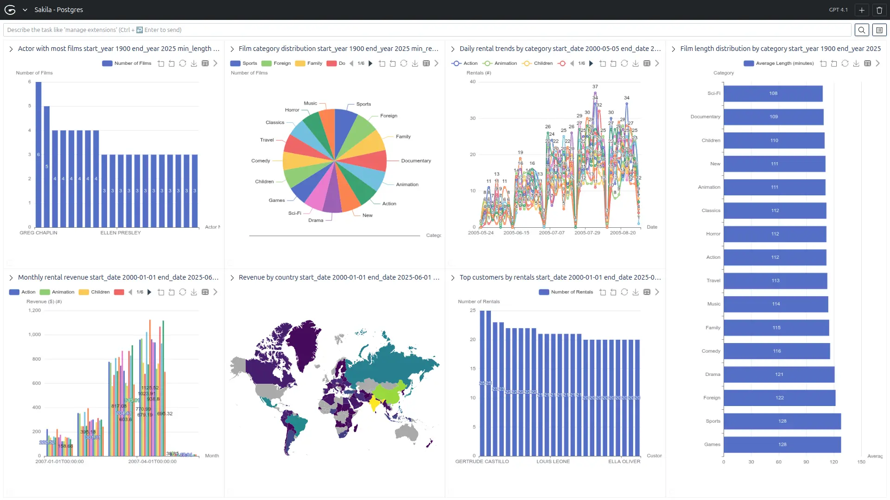Open data view for Daily rental trends chart
This screenshot has width=890, height=500.
click(647, 63)
